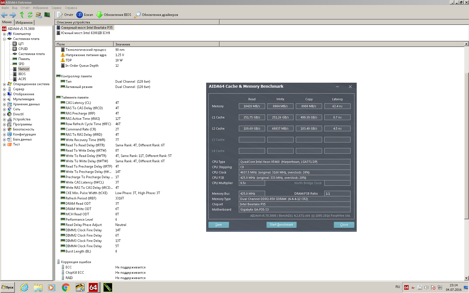This screenshot has height=293, width=469.
Task: Click the AIDA64 taskbar button
Action: (93, 287)
